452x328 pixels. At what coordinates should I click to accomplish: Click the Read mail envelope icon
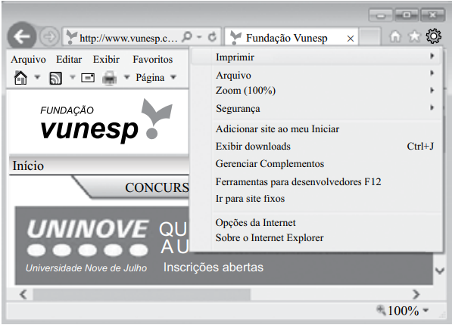[88, 78]
